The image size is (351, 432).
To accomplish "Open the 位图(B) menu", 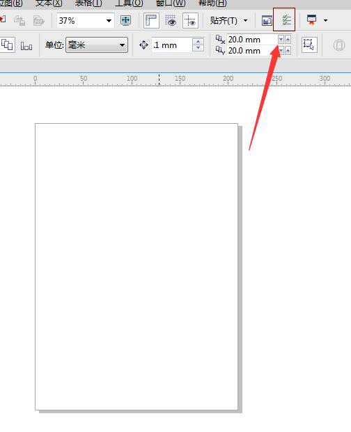I will coord(10,3).
